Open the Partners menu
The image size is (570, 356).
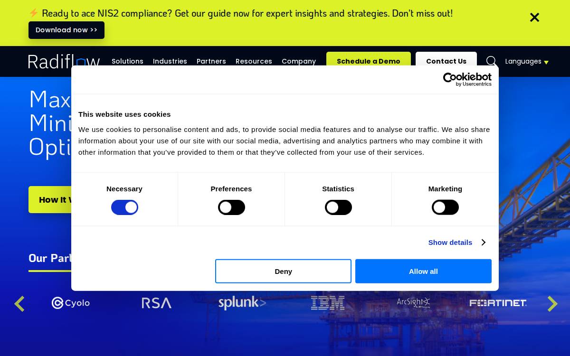(x=211, y=61)
